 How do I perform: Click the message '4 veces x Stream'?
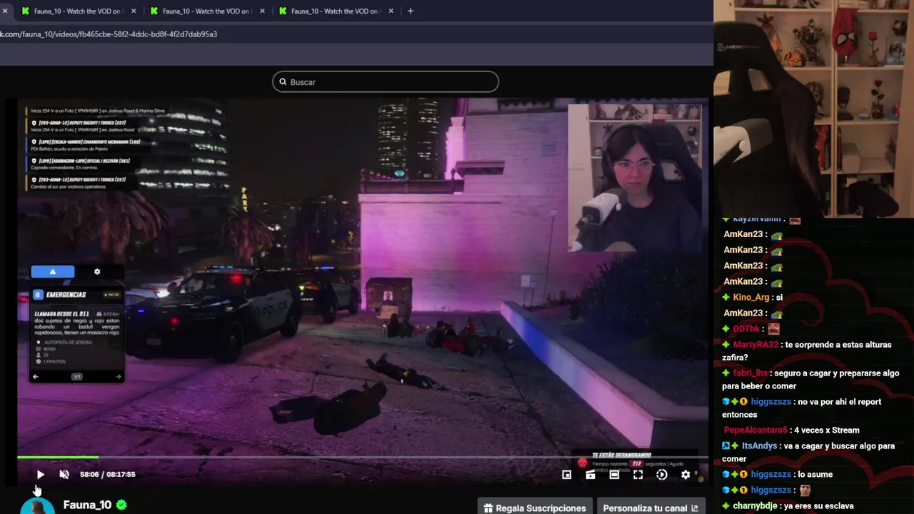[x=827, y=430]
